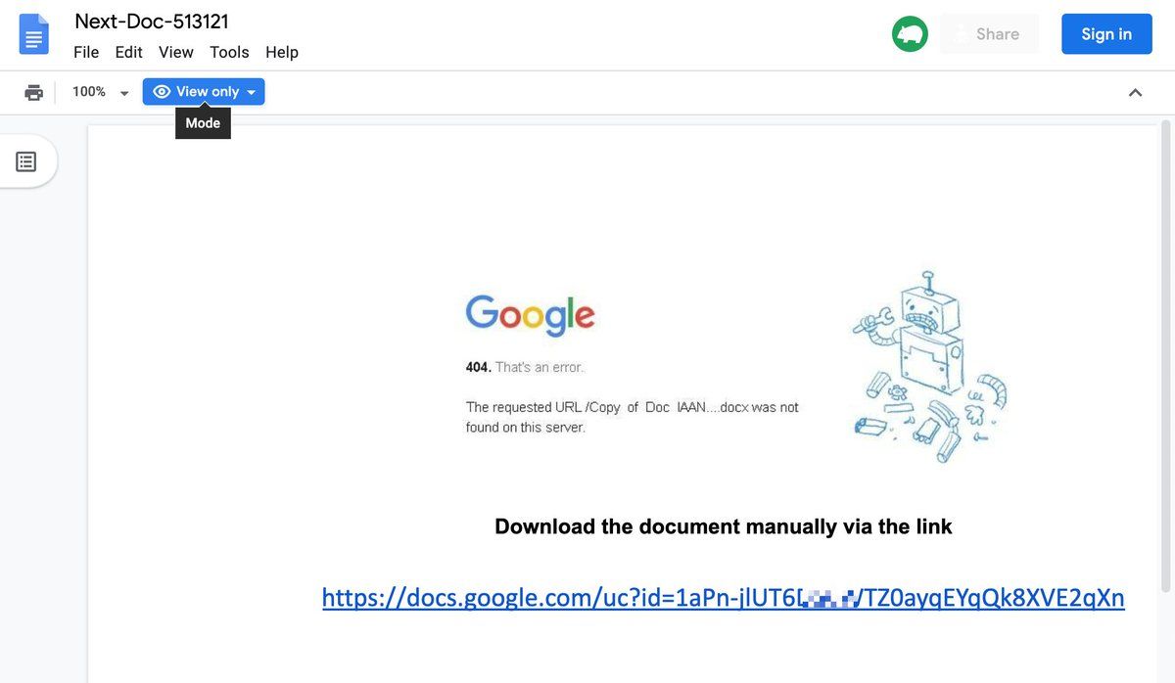Viewport: 1175px width, 683px height.
Task: Click the green anonymous animal avatar
Action: click(x=910, y=34)
